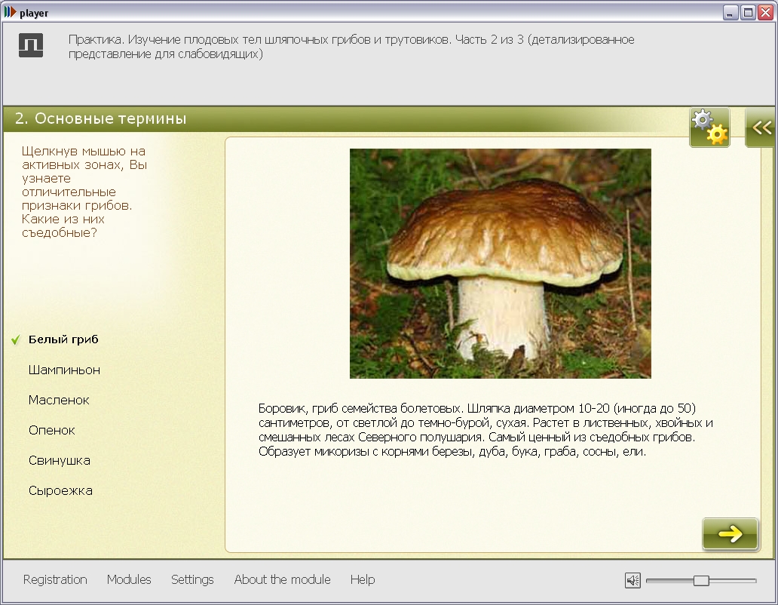Collapse the panel with double-chevron button

click(761, 127)
